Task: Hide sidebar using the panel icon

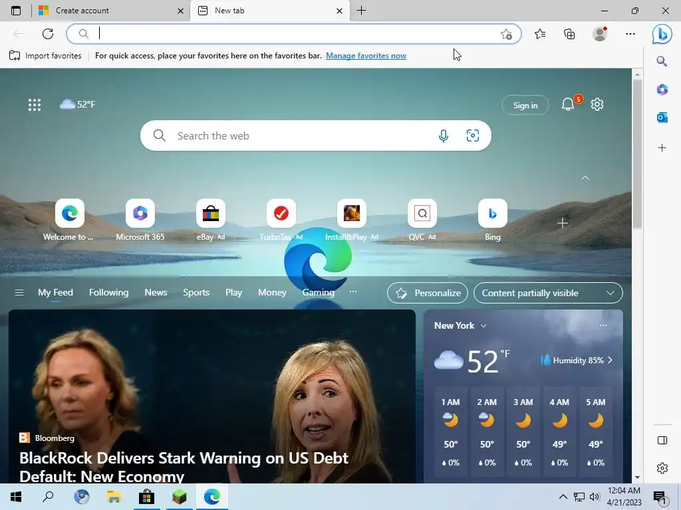Action: coord(662,440)
